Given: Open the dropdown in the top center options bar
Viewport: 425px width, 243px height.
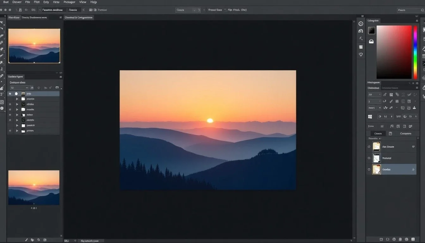Looking at the screenshot, I should [188, 10].
